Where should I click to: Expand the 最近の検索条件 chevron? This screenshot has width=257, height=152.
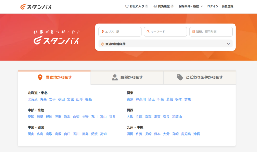228,44
